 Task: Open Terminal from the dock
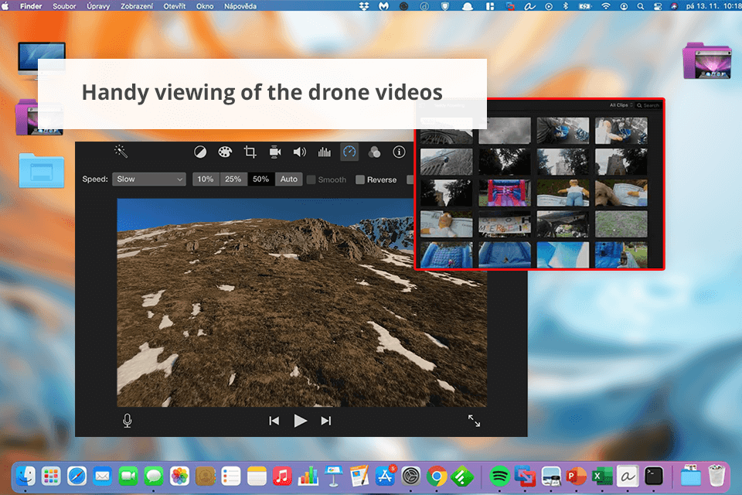[654, 476]
